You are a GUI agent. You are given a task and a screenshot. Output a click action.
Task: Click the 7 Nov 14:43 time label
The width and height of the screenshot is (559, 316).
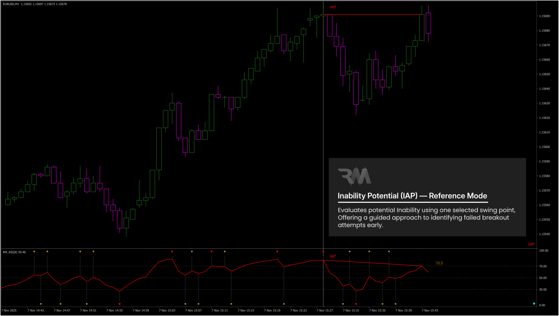pyautogui.click(x=36, y=310)
